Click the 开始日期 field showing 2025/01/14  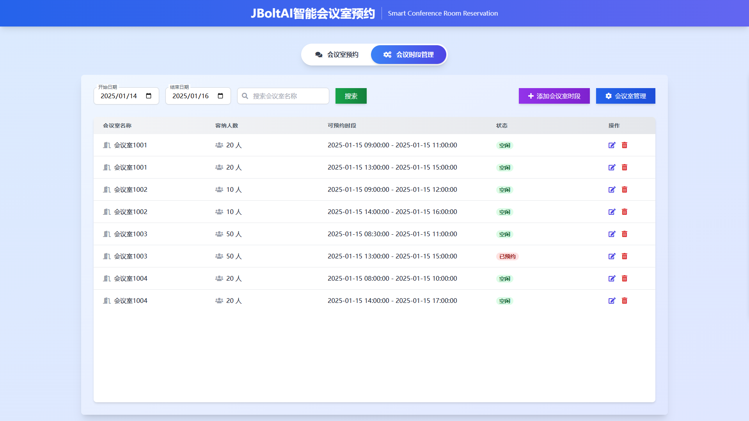click(x=126, y=96)
